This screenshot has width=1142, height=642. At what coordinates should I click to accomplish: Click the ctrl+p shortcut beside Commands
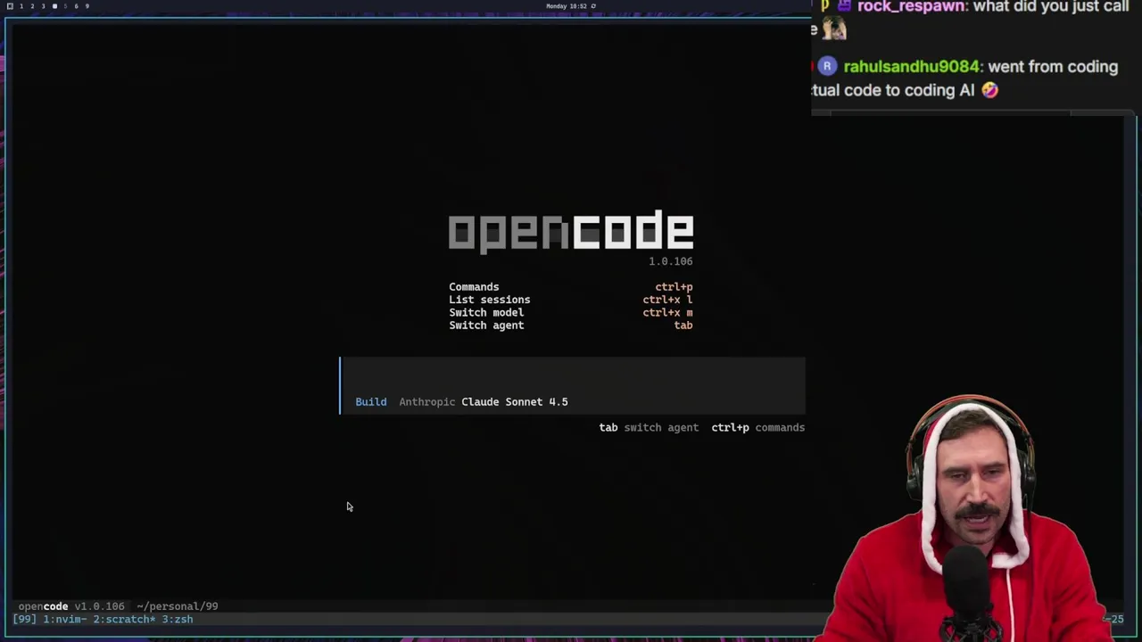point(674,287)
